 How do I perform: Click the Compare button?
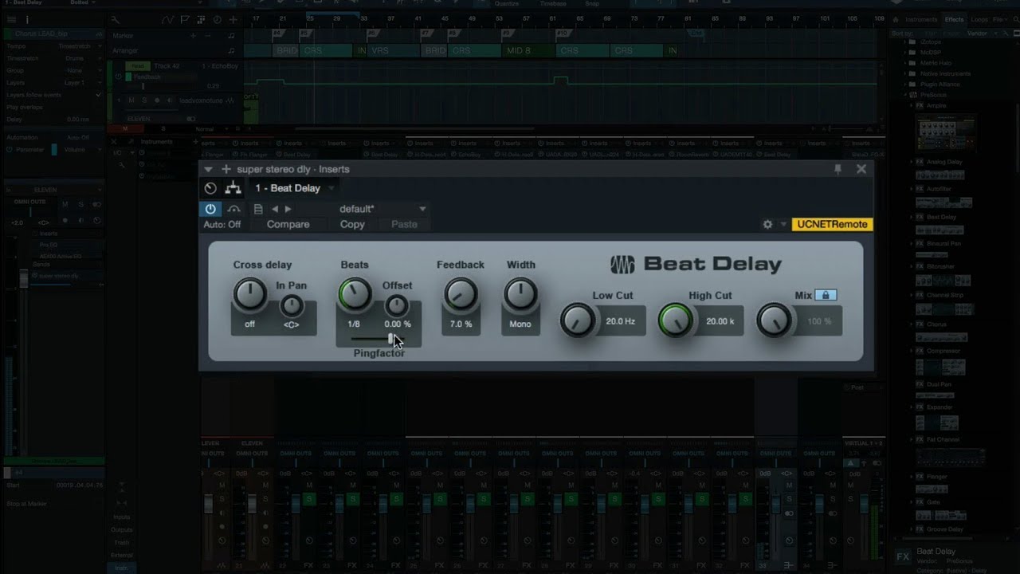click(288, 224)
